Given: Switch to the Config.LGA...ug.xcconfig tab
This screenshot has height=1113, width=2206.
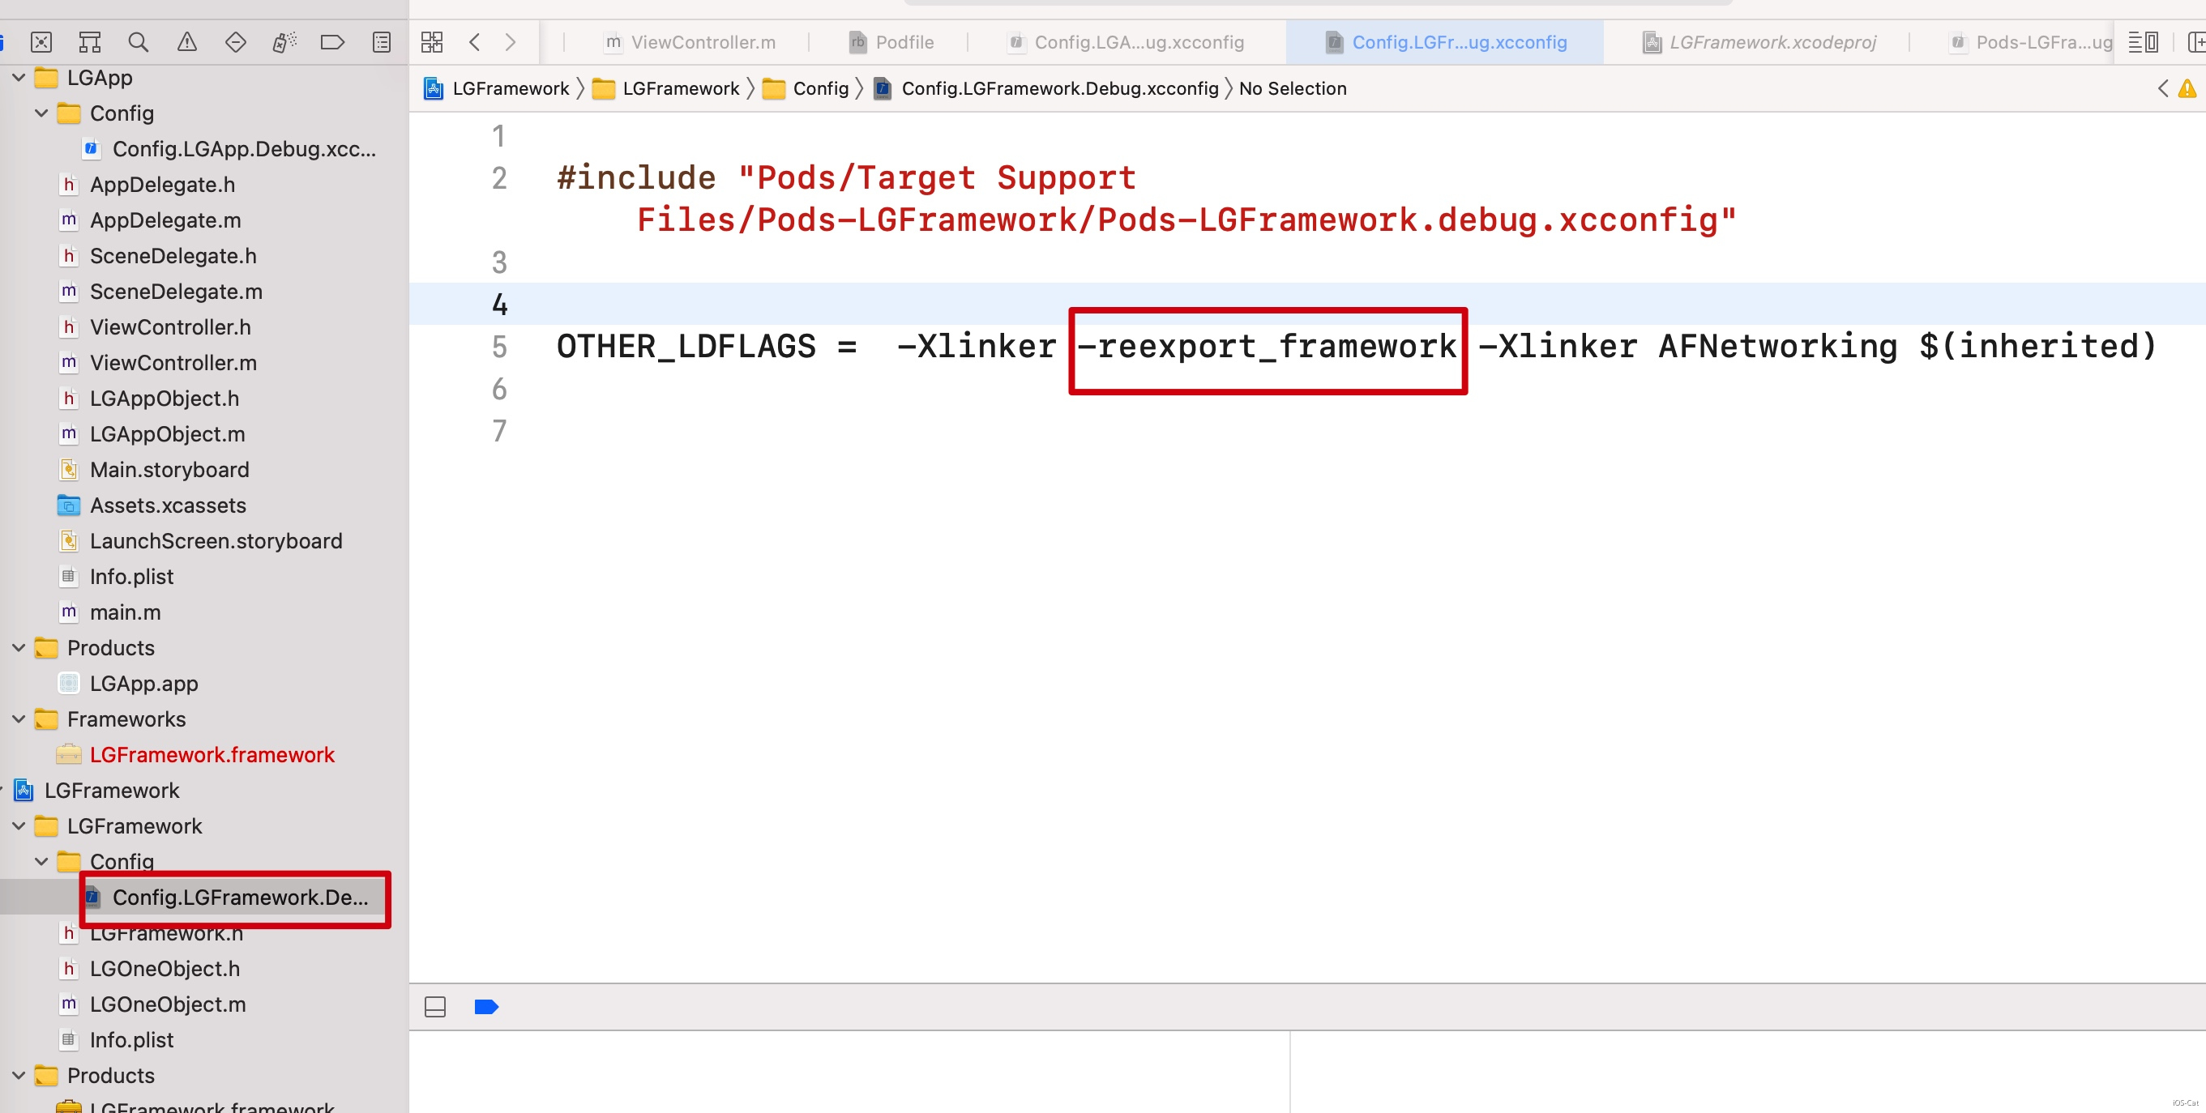Looking at the screenshot, I should click(x=1127, y=42).
